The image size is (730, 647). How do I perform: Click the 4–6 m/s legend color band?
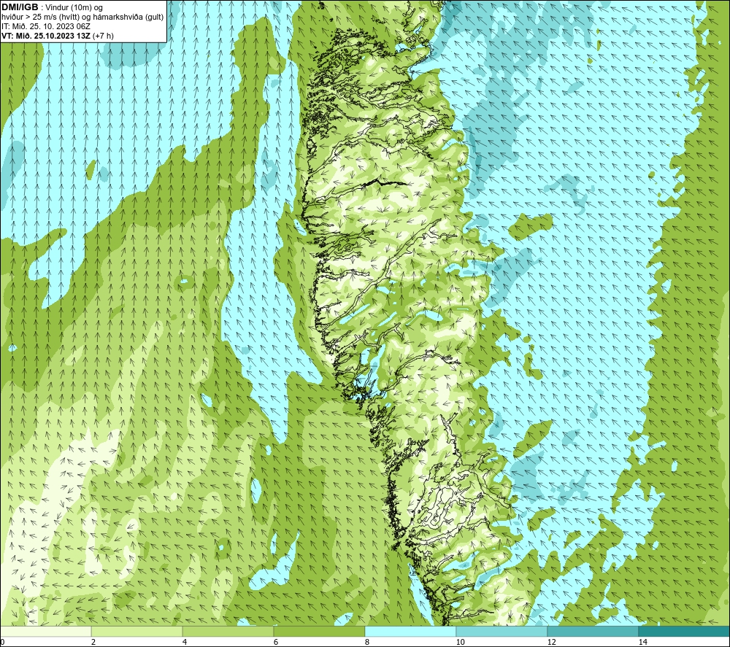click(x=228, y=632)
